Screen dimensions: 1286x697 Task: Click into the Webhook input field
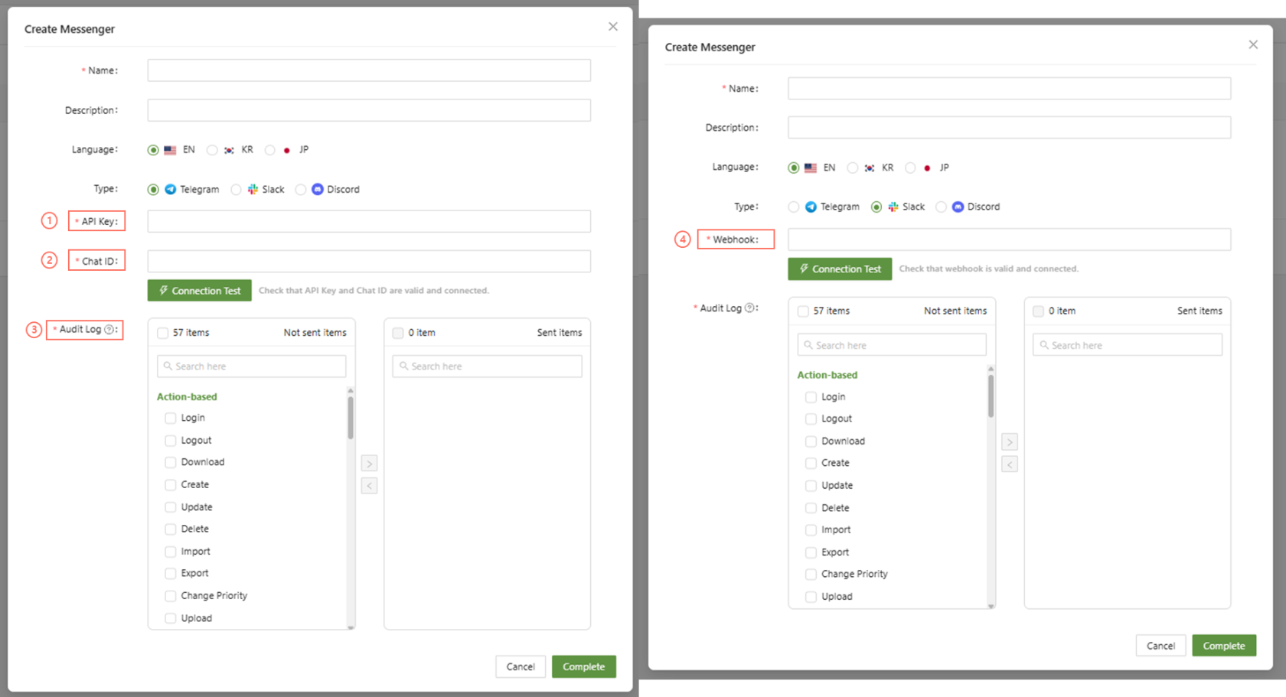tap(1009, 239)
